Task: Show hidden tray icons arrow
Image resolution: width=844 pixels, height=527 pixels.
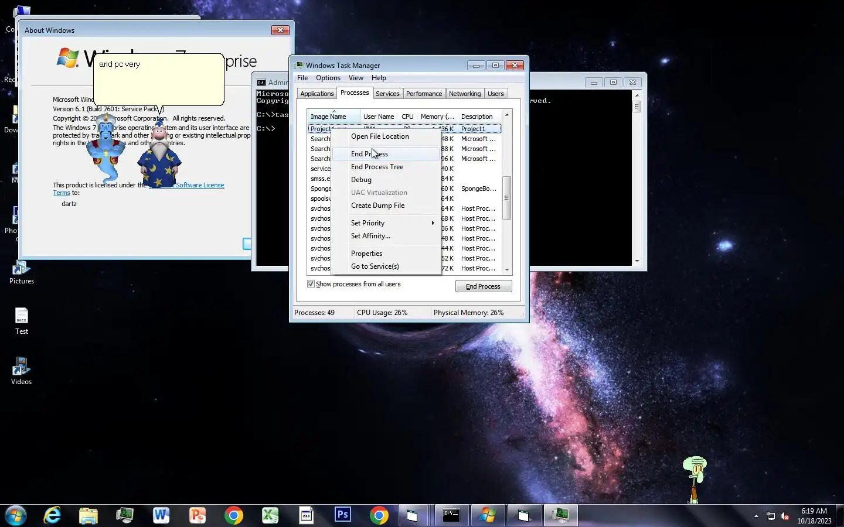Action: click(756, 516)
